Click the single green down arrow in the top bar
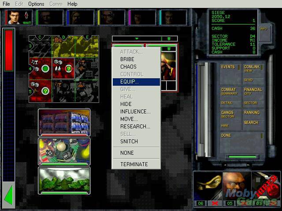This screenshot has height=211, width=282. click(137, 39)
